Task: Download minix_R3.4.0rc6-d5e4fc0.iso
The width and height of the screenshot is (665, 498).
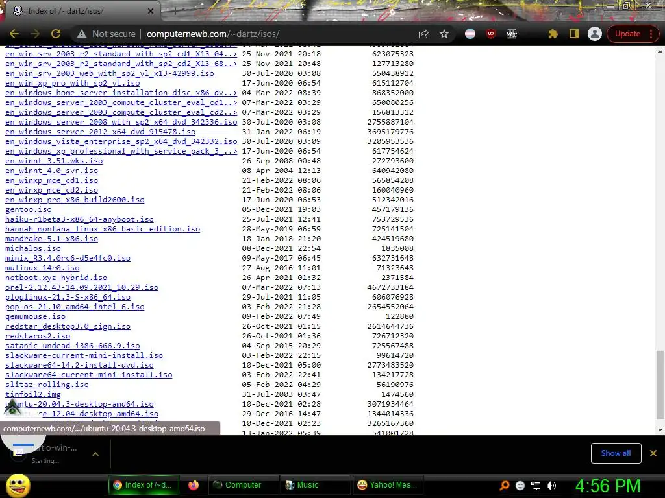Action: (68, 258)
